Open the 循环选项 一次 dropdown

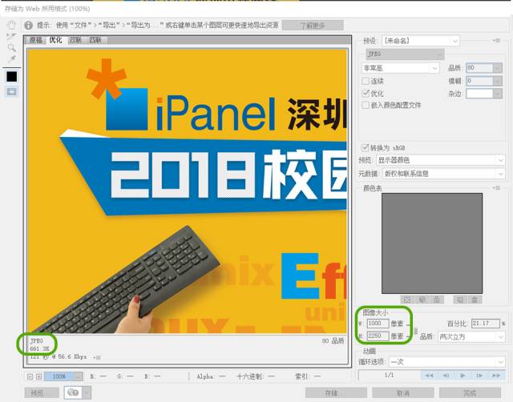[x=446, y=362]
